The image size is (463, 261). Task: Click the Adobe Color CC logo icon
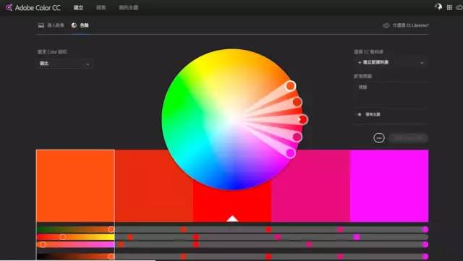9,7
